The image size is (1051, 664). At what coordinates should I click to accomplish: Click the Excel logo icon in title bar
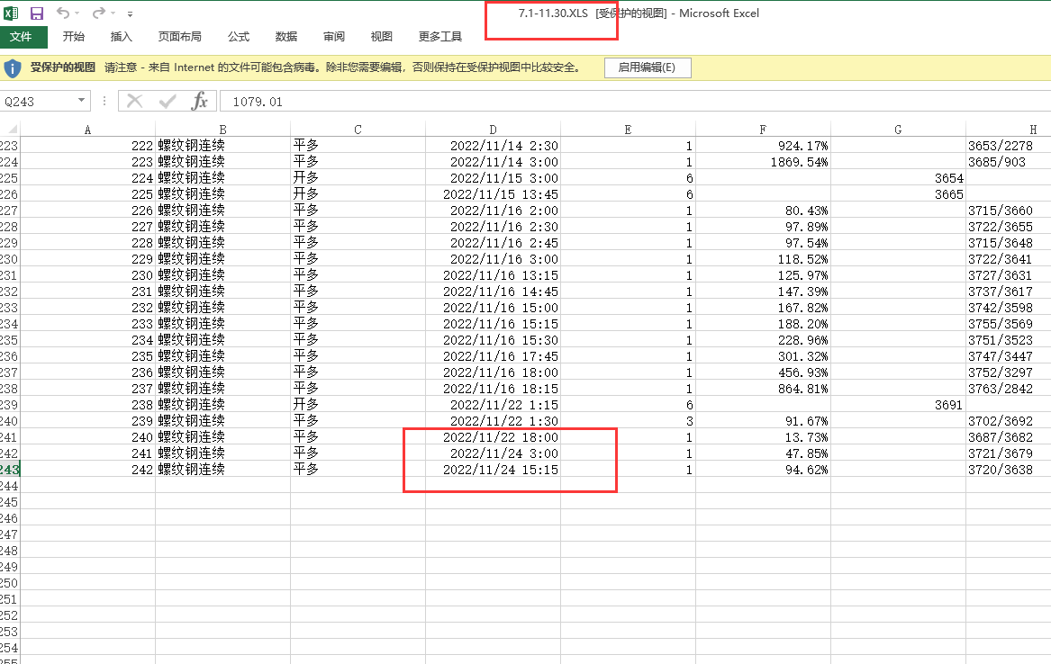(12, 13)
